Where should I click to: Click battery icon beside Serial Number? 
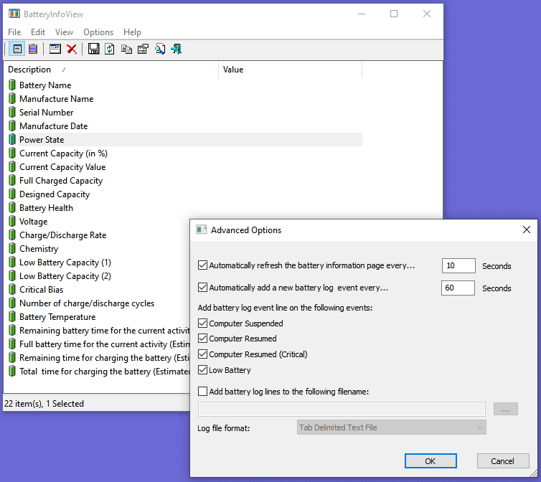(x=12, y=112)
